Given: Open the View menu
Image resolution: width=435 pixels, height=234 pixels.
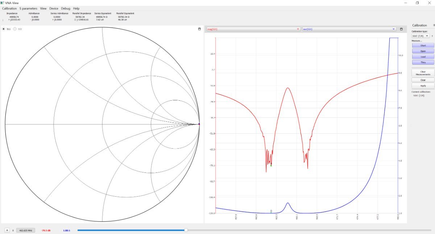Looking at the screenshot, I should [43, 8].
